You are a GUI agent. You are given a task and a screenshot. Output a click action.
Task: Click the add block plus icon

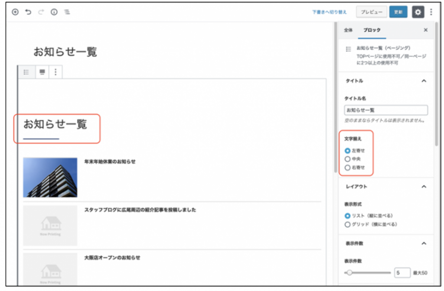point(15,12)
